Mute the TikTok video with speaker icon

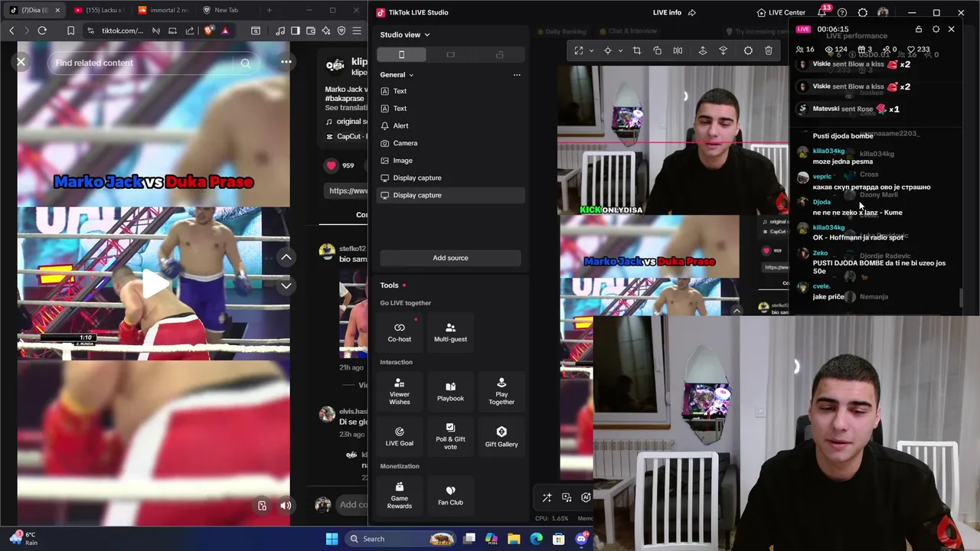(x=286, y=505)
